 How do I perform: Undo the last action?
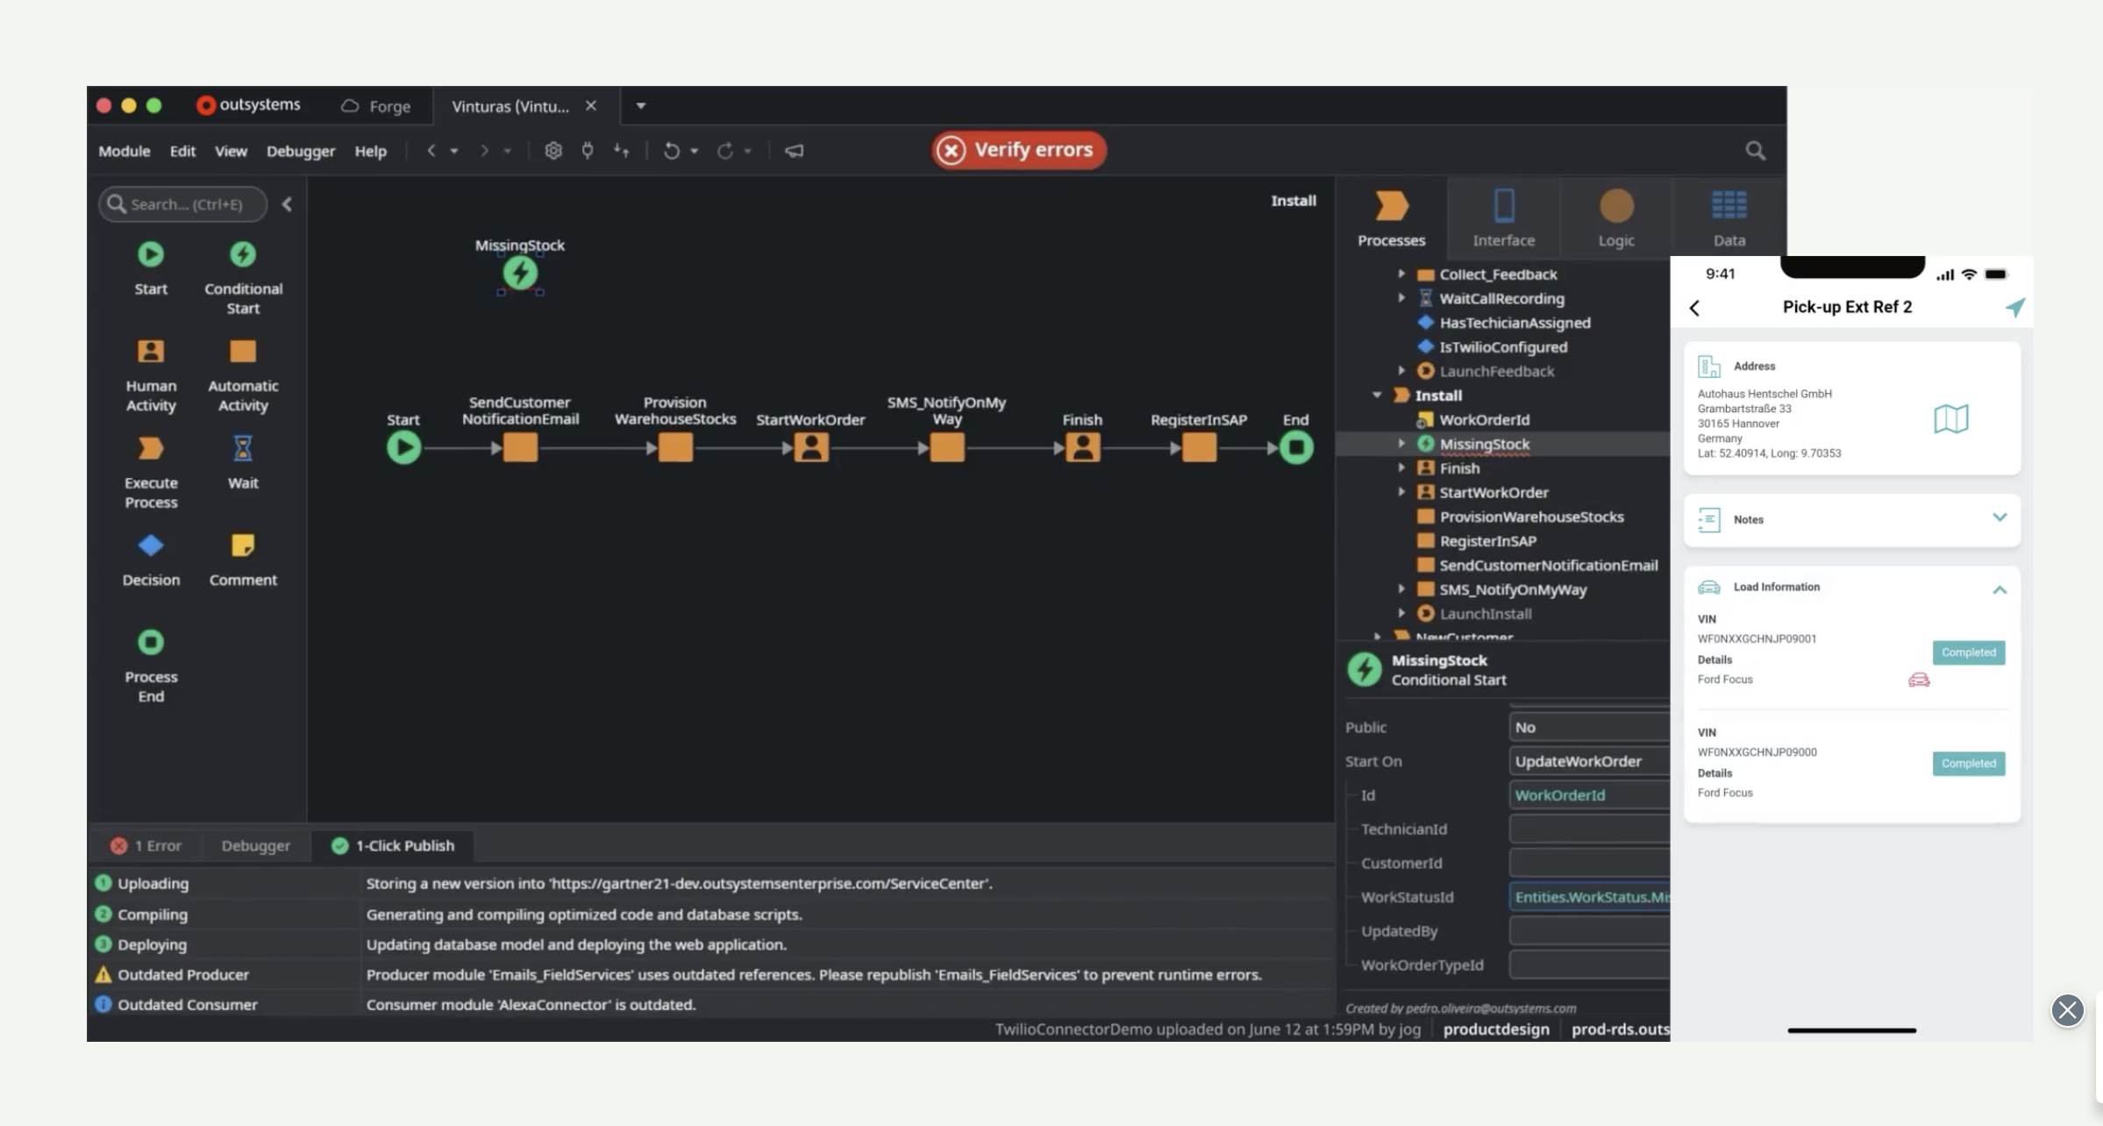[671, 151]
